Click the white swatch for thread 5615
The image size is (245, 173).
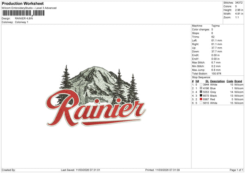(201, 103)
